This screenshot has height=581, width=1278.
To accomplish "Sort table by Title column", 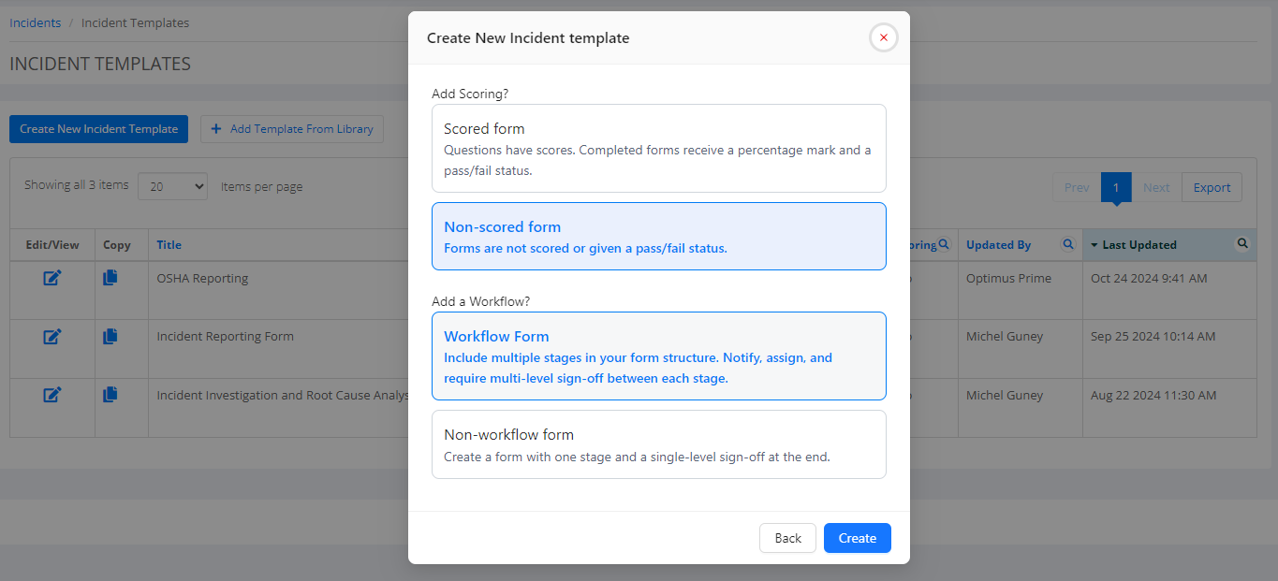I will click(169, 245).
